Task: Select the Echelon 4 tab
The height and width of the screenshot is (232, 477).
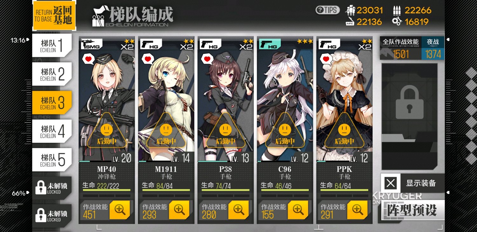Action: 52,132
